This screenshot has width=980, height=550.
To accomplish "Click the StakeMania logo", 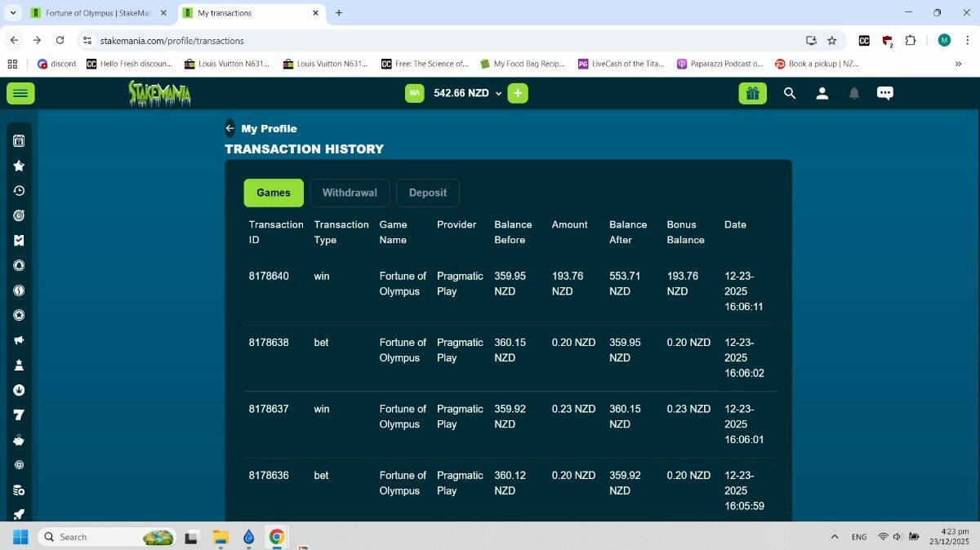I will (x=159, y=94).
